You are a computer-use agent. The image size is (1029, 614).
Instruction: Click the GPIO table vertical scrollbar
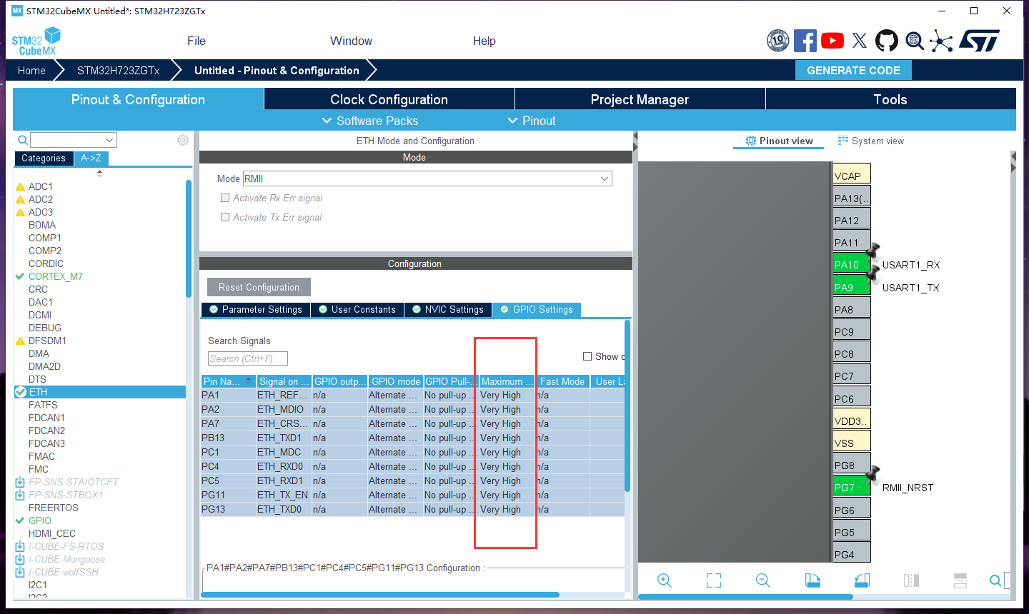tap(627, 406)
